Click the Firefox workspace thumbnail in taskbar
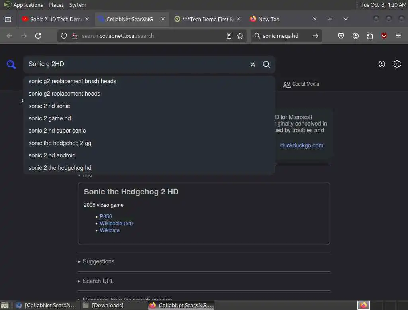The width and height of the screenshot is (408, 310). click(363, 305)
